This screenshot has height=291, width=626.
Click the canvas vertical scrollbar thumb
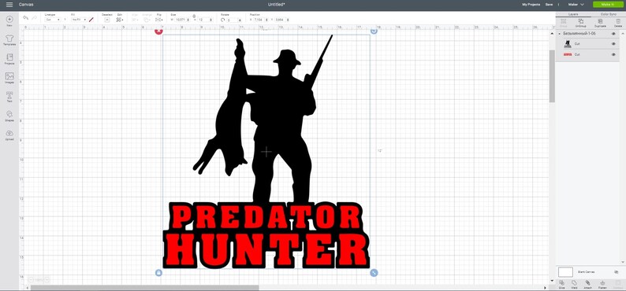click(552, 76)
